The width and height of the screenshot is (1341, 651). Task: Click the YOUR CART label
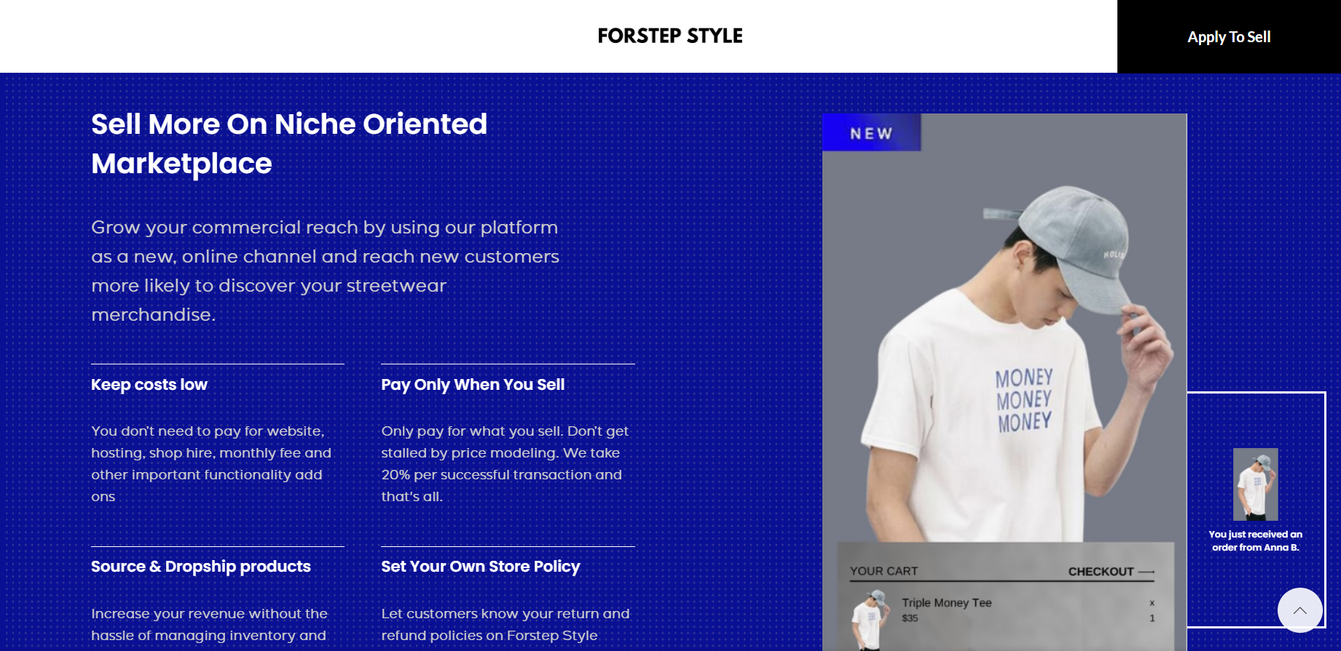click(884, 572)
